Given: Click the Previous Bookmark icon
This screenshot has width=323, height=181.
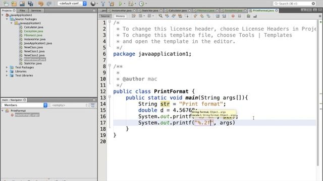Looking at the screenshot, I should point(195,16).
